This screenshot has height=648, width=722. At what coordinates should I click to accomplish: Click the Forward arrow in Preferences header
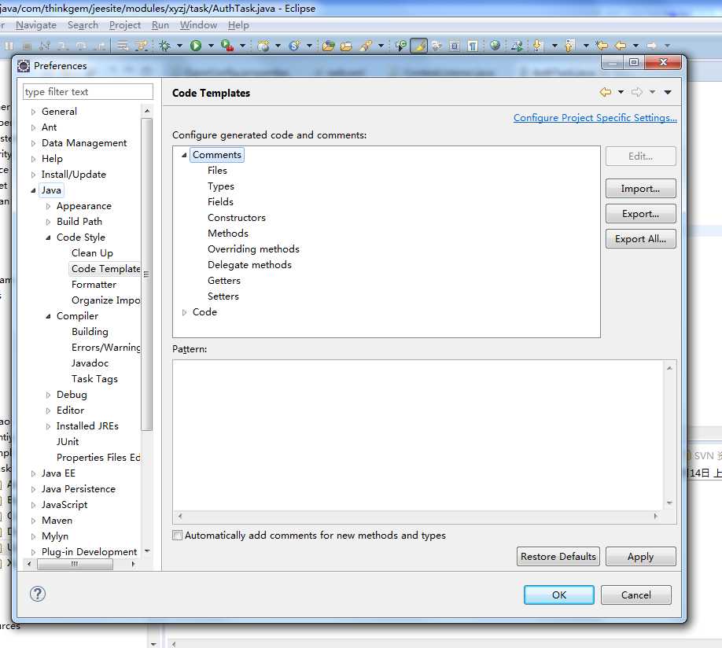coord(637,92)
